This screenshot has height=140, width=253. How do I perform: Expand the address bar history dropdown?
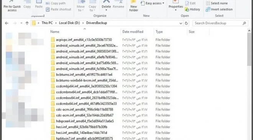[181, 23]
